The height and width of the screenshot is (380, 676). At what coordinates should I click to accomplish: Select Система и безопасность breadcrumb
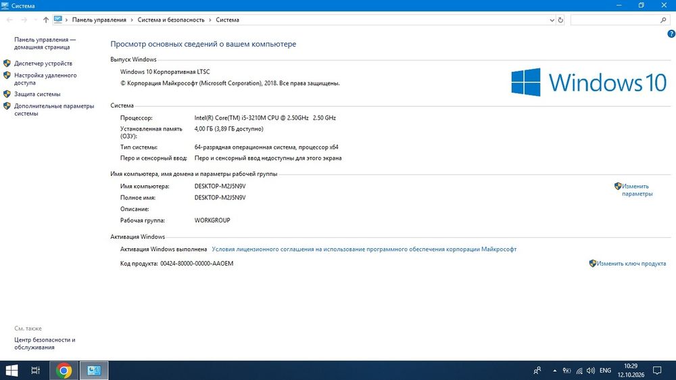[x=171, y=20]
